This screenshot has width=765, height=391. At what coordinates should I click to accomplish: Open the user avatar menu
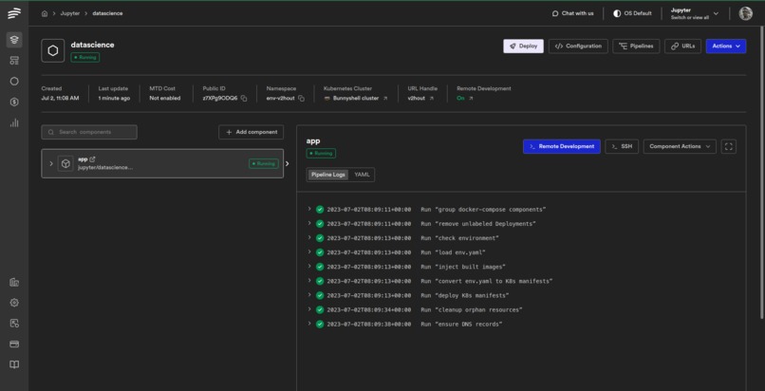(745, 13)
